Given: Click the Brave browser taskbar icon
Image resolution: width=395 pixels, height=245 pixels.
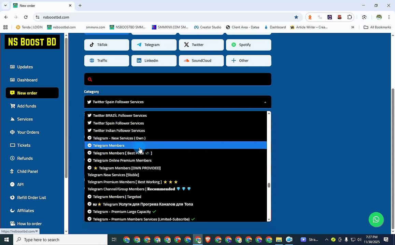Looking at the screenshot, I should pyautogui.click(x=208, y=240).
